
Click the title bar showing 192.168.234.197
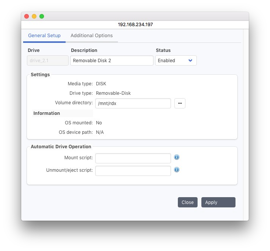[x=135, y=24]
